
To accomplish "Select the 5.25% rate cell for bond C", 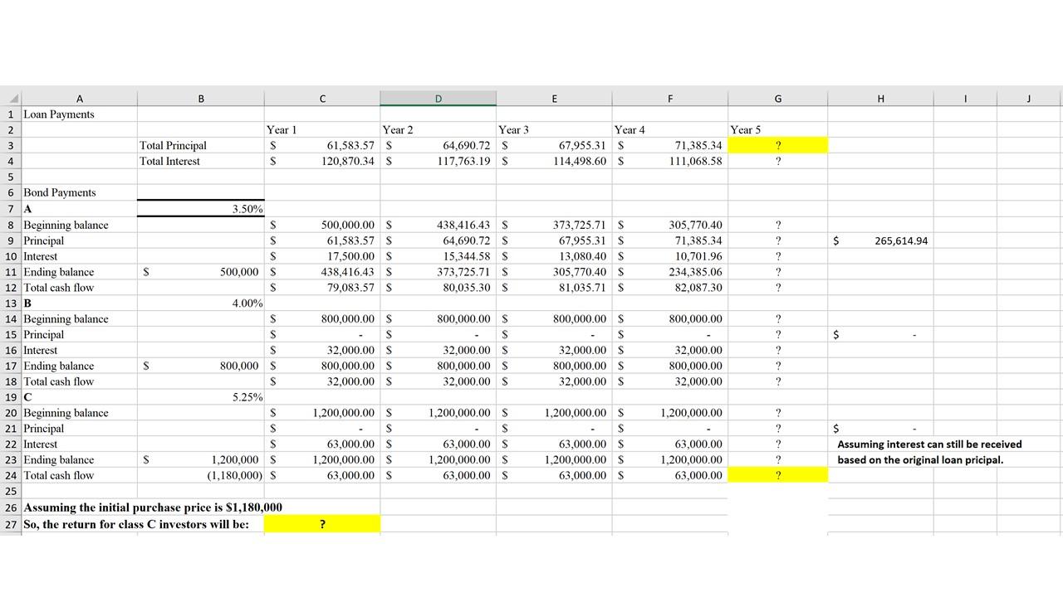I will (201, 396).
